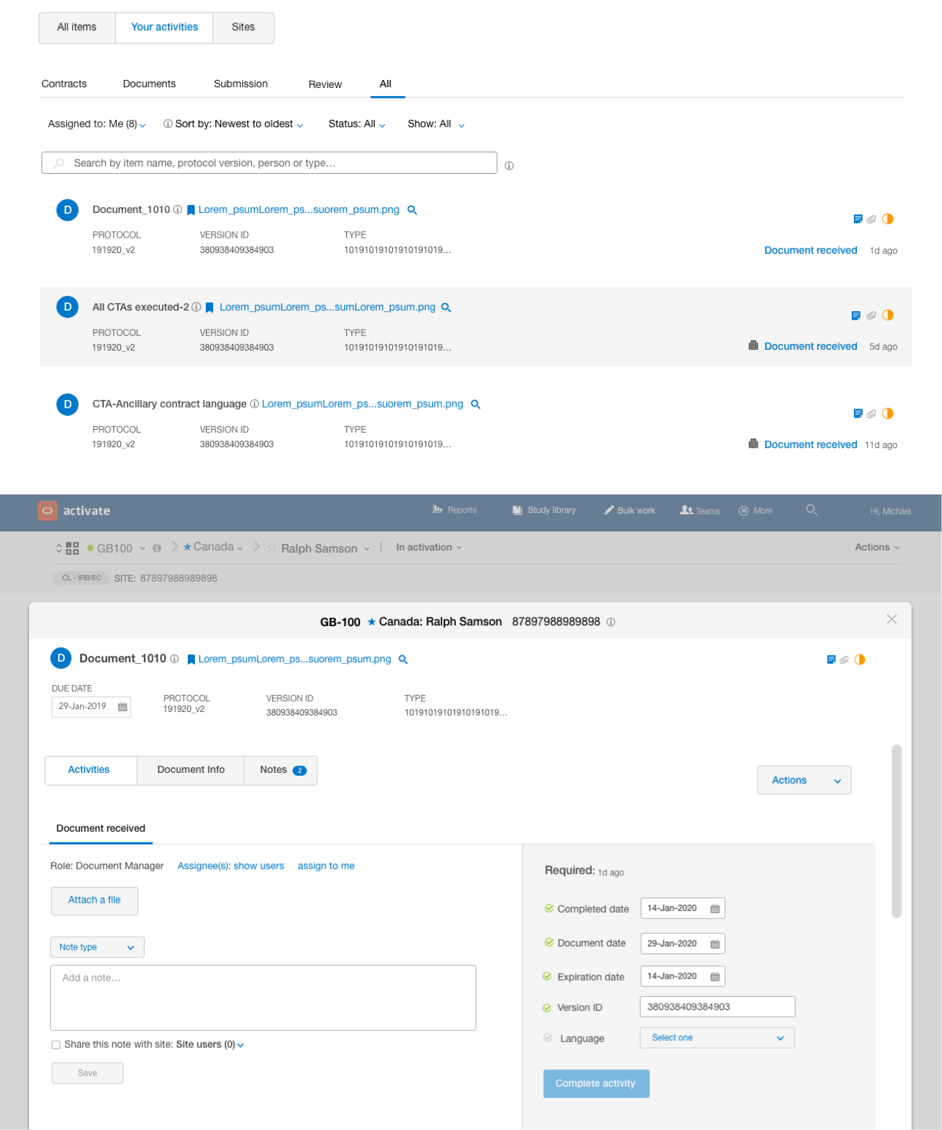This screenshot has height=1130, width=942.
Task: Toggle Completed date required checkmark
Action: [x=549, y=908]
